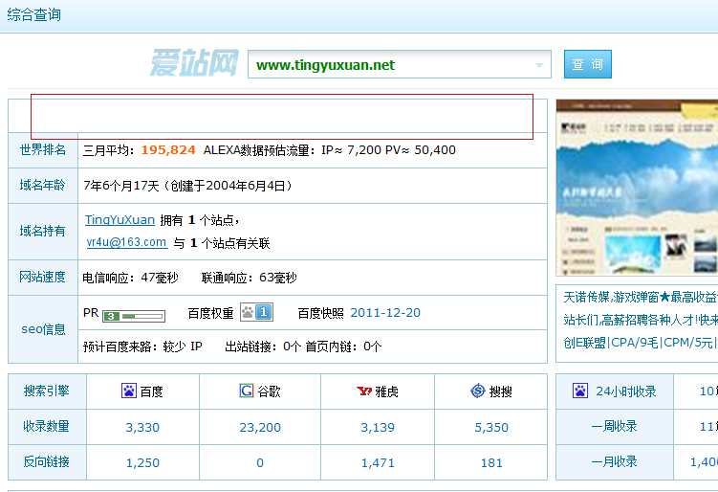Open Yahoo indexed count 3,139
This screenshot has height=492, width=718.
coord(378,427)
